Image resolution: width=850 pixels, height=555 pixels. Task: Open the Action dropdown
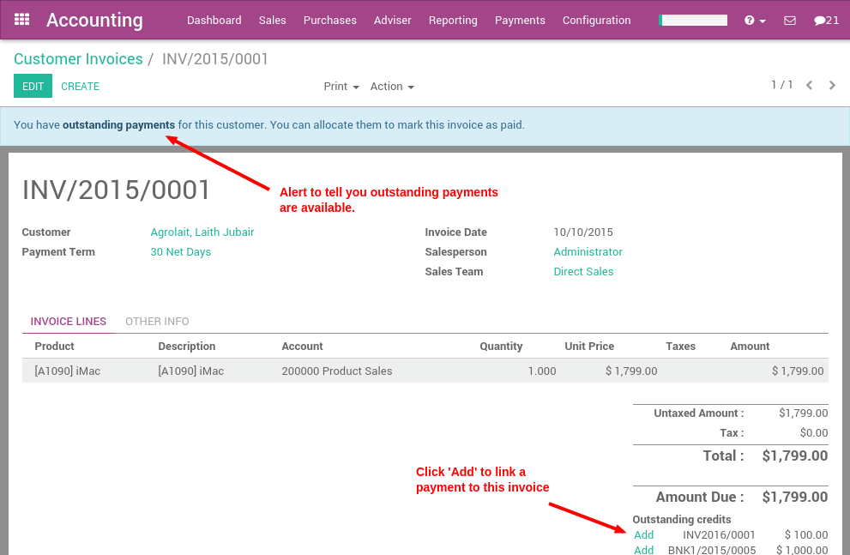coord(390,86)
